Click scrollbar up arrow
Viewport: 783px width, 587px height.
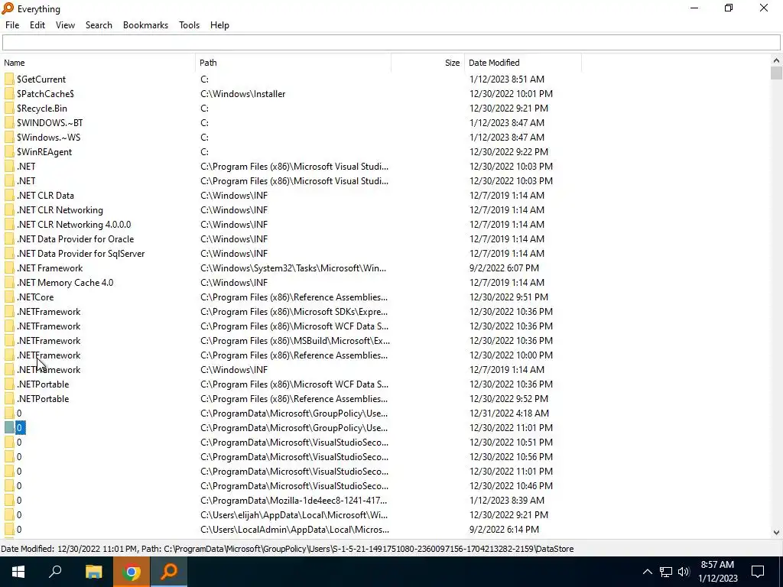click(x=776, y=60)
